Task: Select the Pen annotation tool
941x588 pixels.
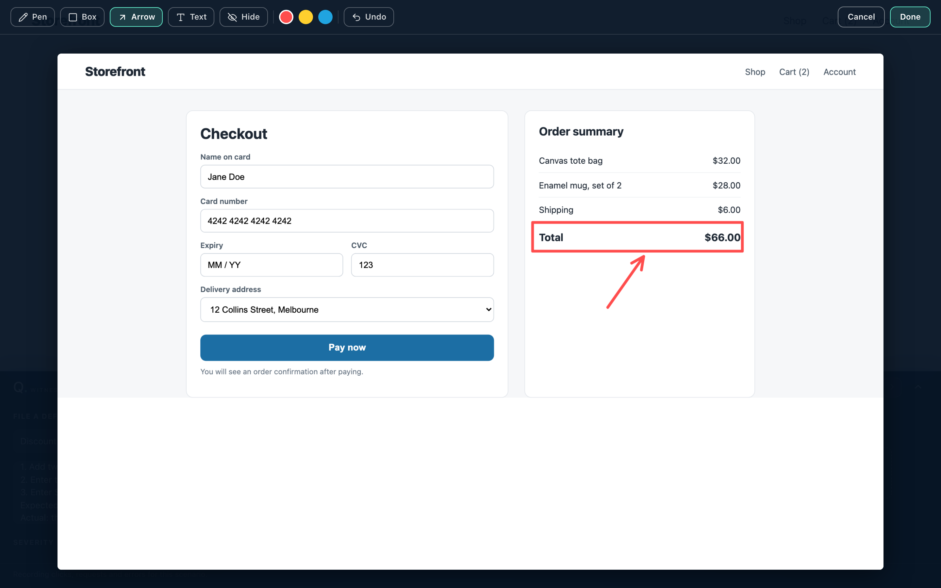Action: [33, 17]
